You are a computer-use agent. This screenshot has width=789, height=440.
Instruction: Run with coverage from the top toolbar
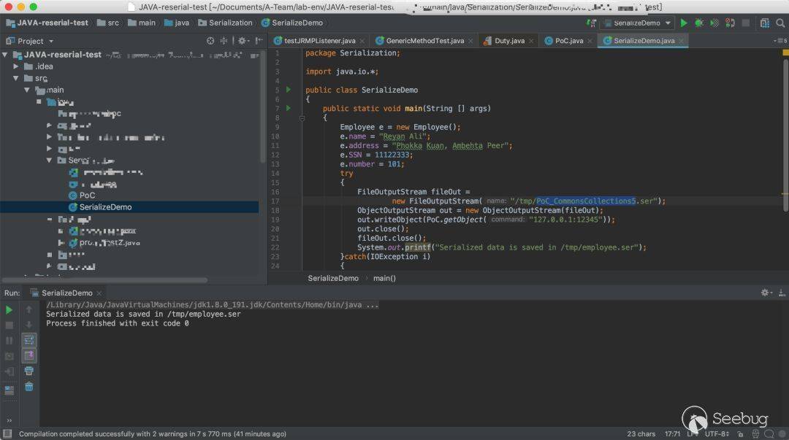[715, 23]
